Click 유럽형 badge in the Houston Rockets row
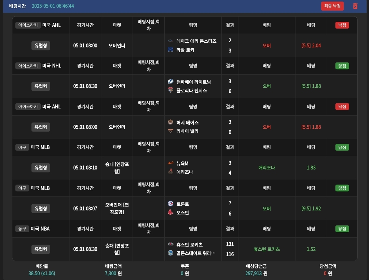Viewport: 369px width, 280px height. [x=41, y=249]
